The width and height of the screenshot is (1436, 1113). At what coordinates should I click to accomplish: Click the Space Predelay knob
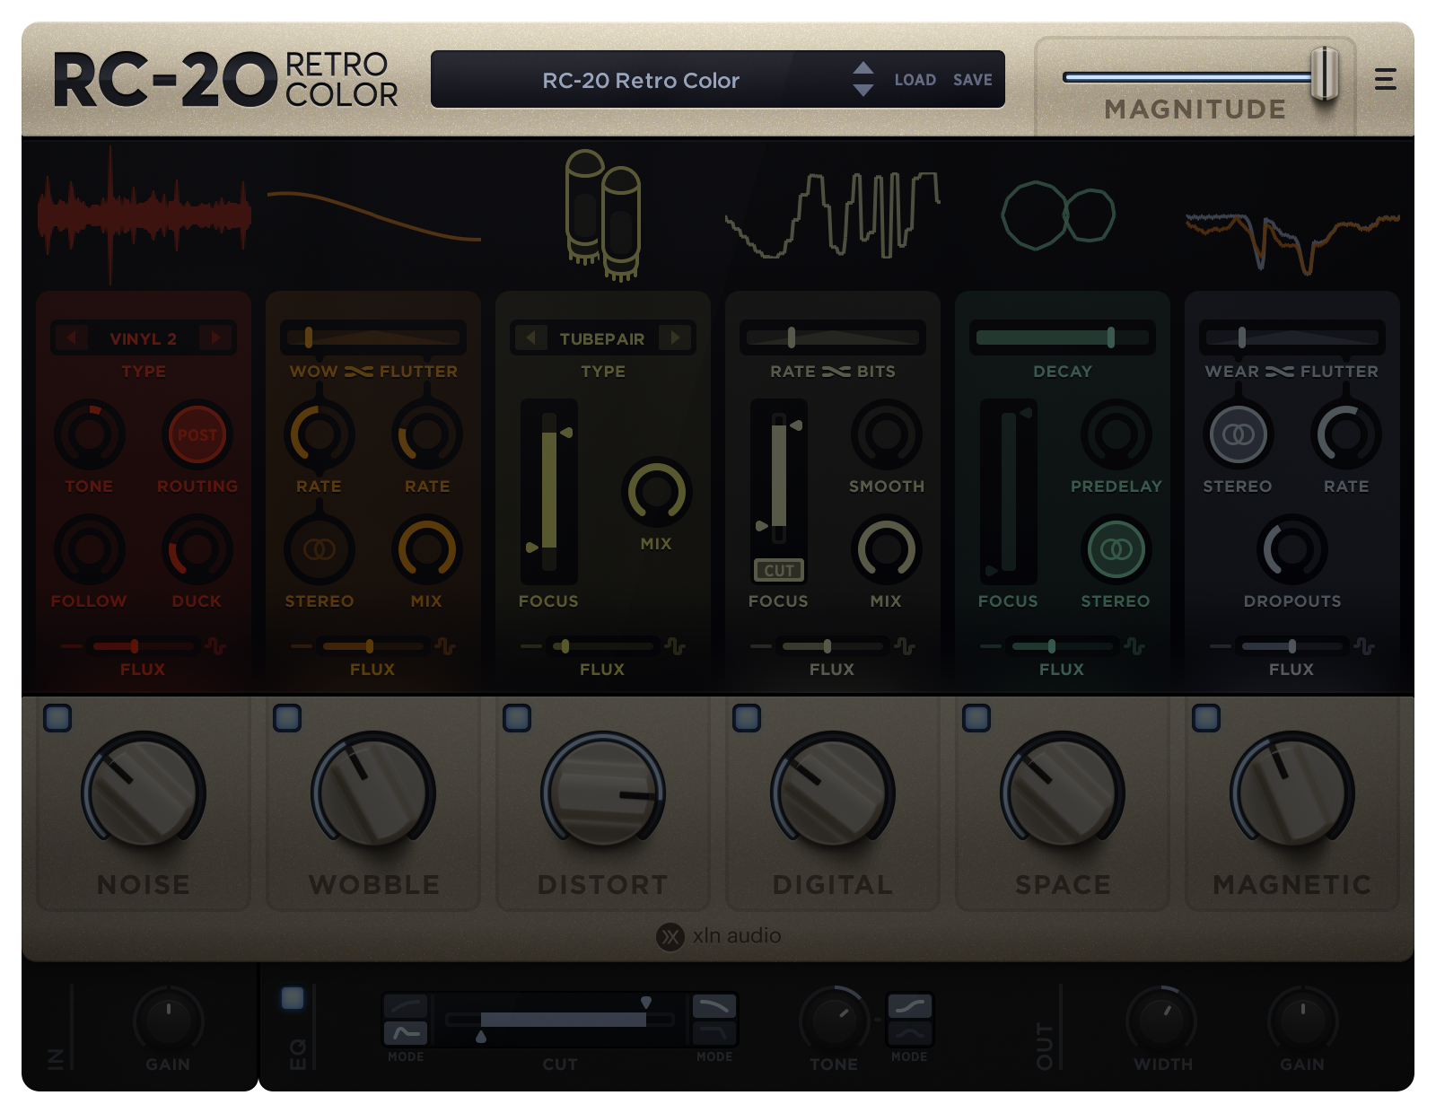click(1116, 435)
